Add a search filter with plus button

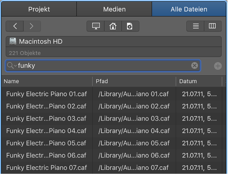point(218,66)
